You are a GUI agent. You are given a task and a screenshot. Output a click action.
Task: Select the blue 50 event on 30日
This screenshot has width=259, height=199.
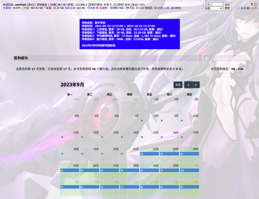[x=169, y=170]
